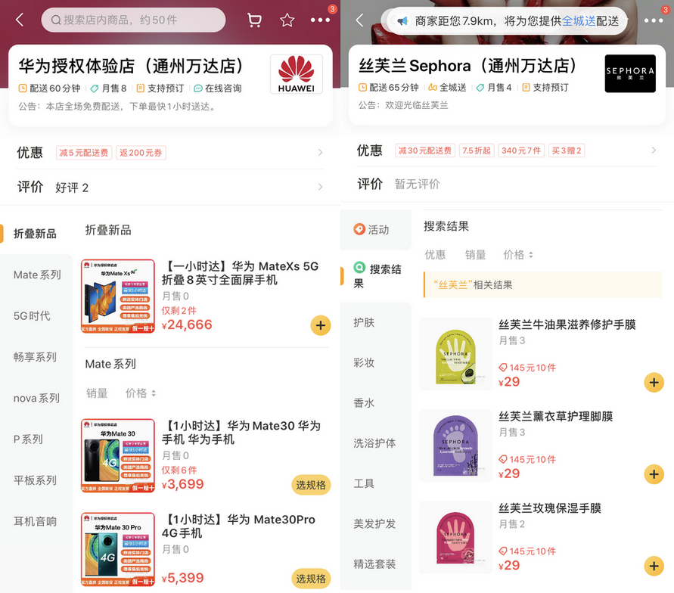Tap the 7.5折起 discount tag
674x593 pixels.
point(477,151)
